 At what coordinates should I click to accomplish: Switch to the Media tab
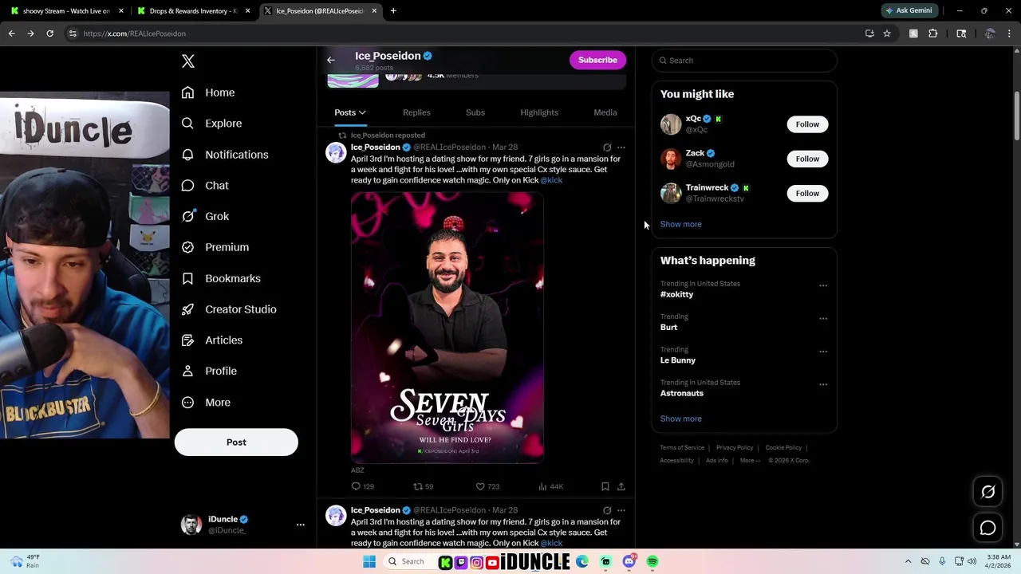click(x=605, y=112)
